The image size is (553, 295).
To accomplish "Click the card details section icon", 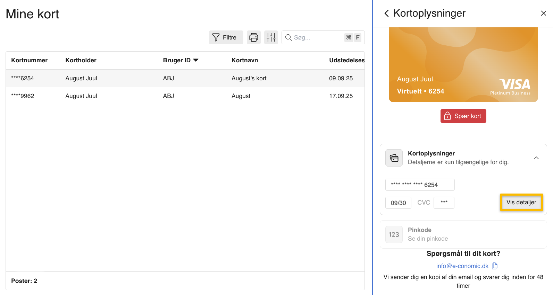I will click(394, 158).
